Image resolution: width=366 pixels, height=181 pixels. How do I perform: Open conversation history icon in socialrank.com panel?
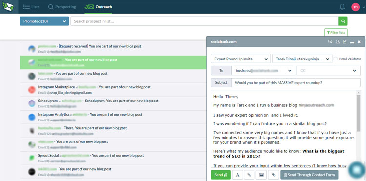(330, 42)
